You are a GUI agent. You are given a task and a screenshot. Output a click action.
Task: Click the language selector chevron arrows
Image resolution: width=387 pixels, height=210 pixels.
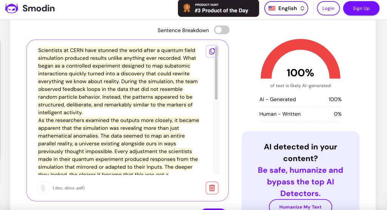302,8
